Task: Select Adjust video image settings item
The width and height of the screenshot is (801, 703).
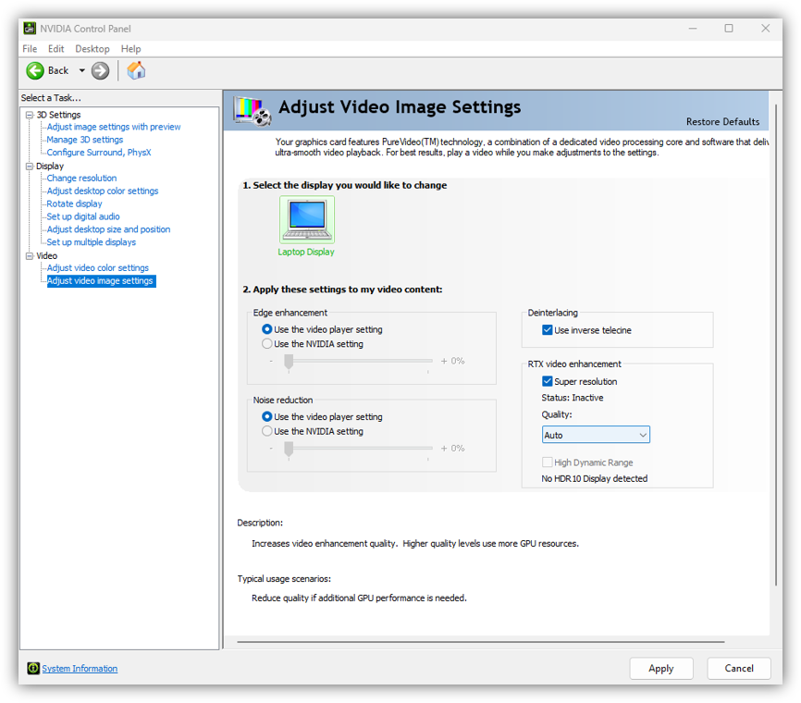Action: pos(101,281)
